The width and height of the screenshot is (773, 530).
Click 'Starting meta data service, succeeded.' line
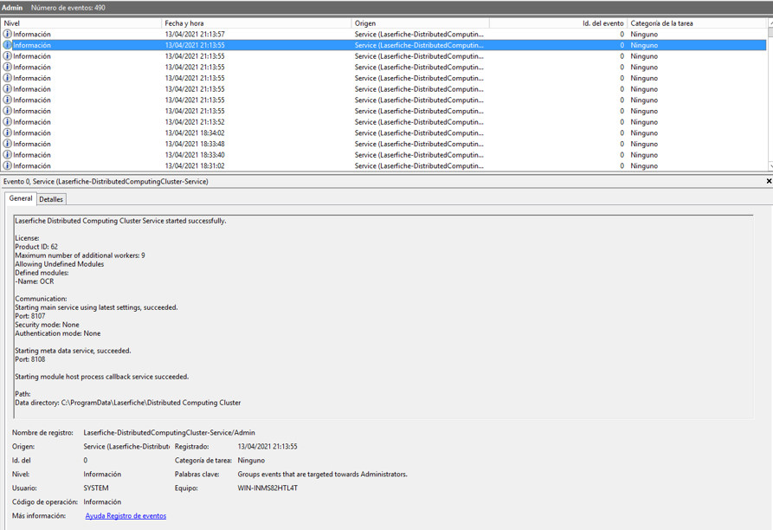[73, 351]
